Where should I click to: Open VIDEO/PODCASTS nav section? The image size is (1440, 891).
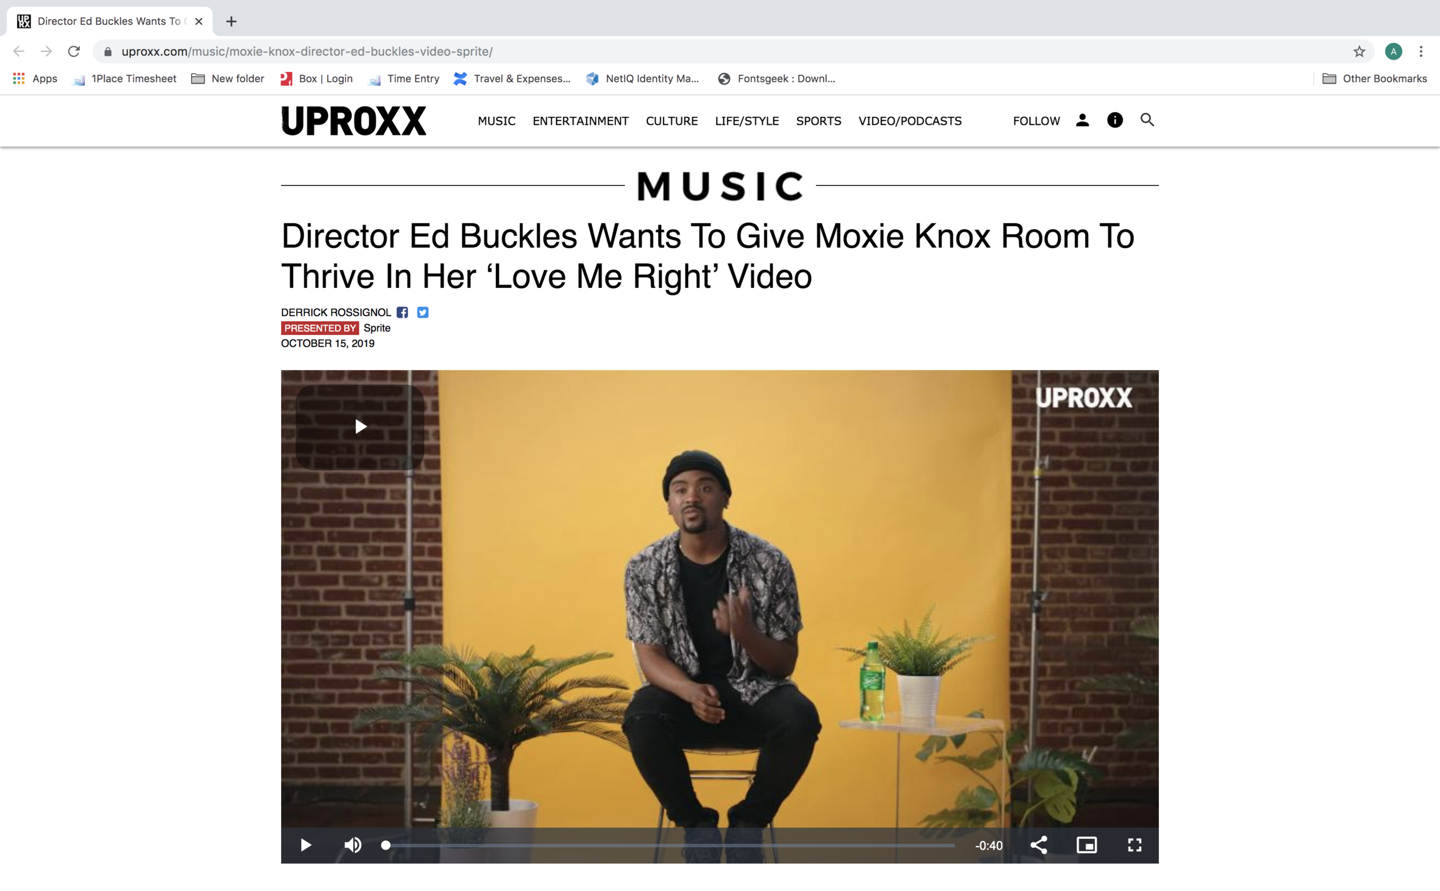click(910, 121)
